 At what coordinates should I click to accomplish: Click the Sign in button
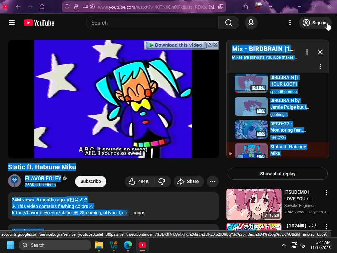[x=315, y=23]
